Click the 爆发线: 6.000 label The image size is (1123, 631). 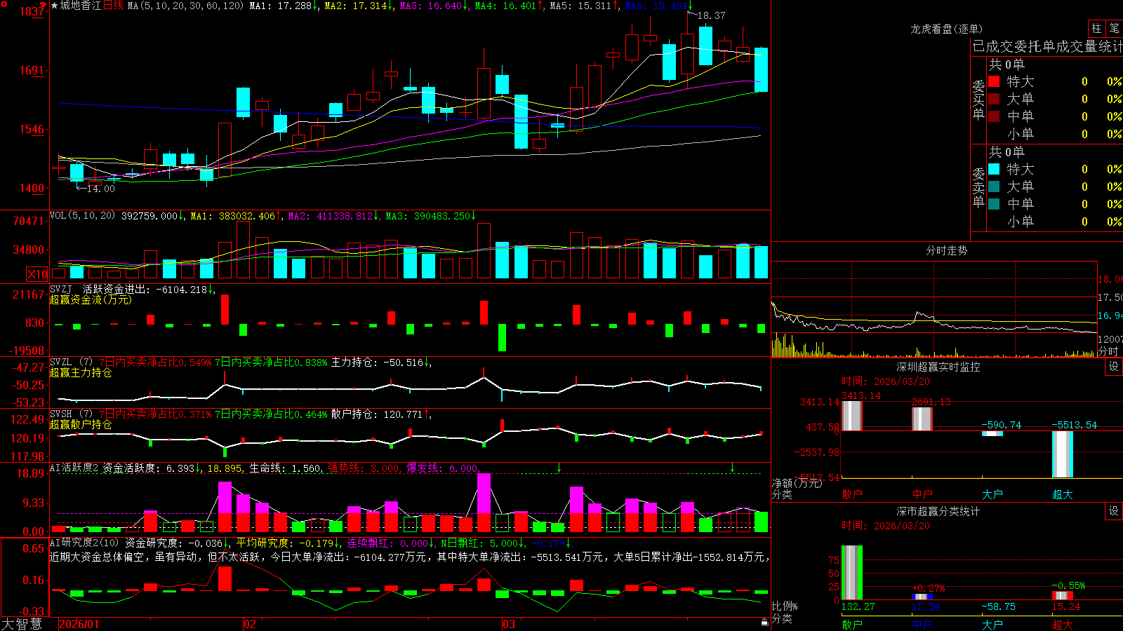pyautogui.click(x=443, y=468)
